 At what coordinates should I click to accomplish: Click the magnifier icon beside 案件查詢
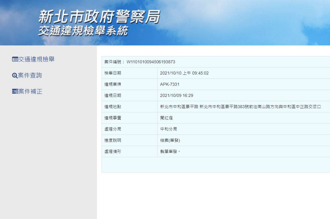click(15, 75)
